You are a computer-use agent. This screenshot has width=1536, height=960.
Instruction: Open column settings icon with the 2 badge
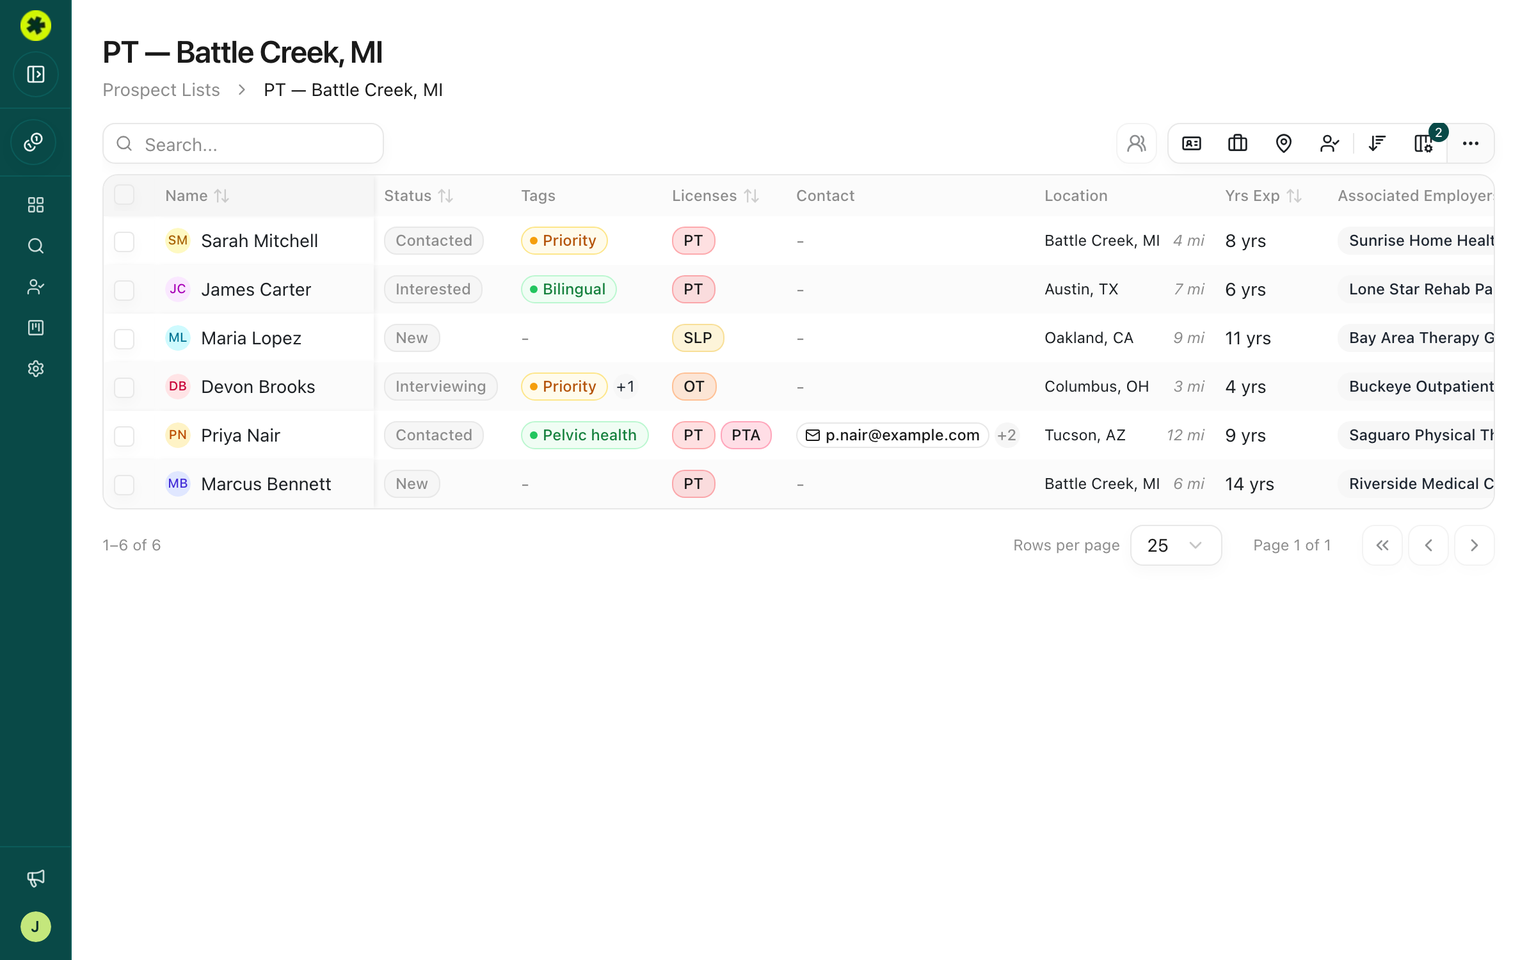pyautogui.click(x=1423, y=143)
